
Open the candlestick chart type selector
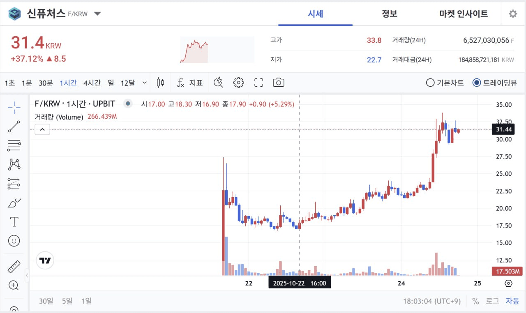coord(161,83)
